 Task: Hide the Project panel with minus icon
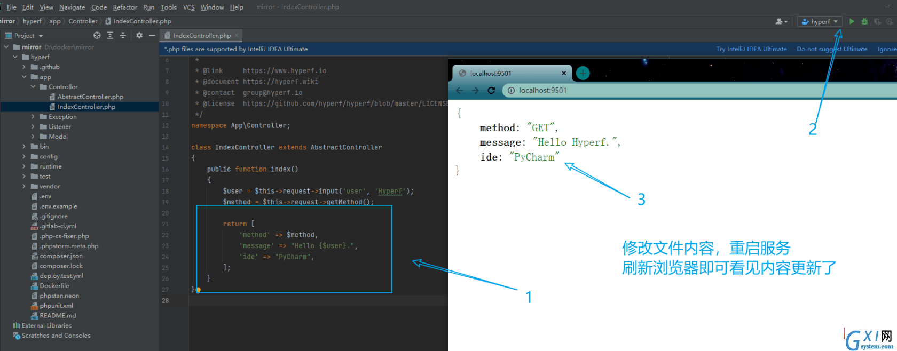152,35
